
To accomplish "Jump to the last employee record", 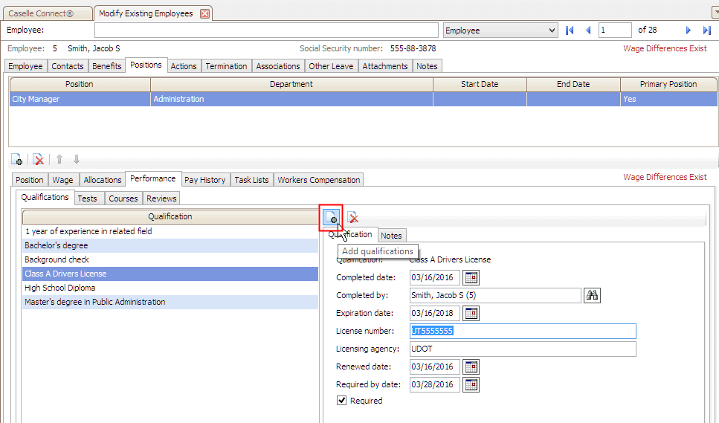I will [706, 30].
